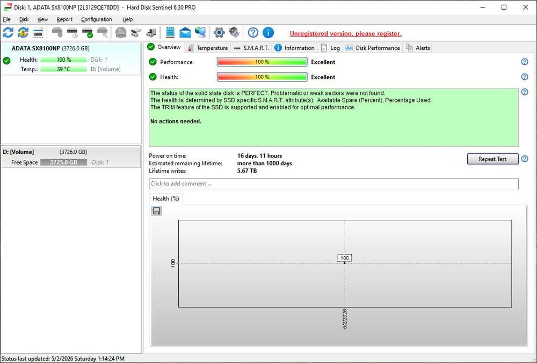This screenshot has height=363, width=537.
Task: Click the Repeat Test button
Action: point(492,159)
